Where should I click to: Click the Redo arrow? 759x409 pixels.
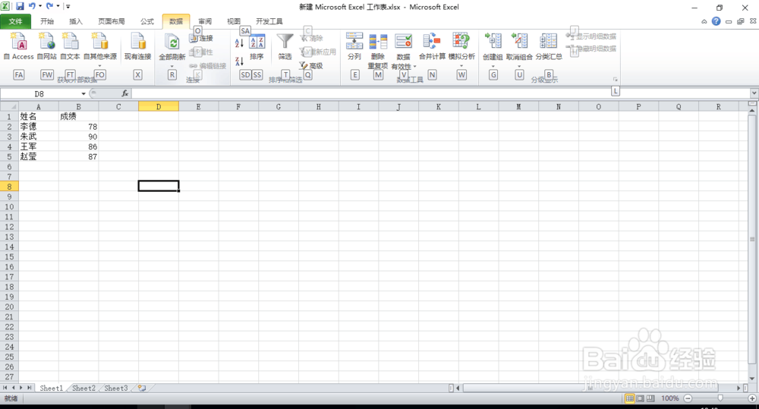[49, 6]
